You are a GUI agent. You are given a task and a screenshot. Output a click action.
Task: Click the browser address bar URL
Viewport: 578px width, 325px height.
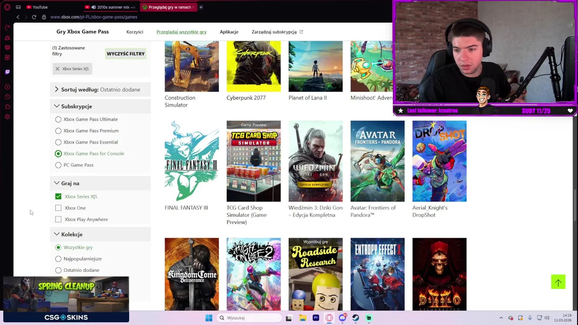pos(94,17)
